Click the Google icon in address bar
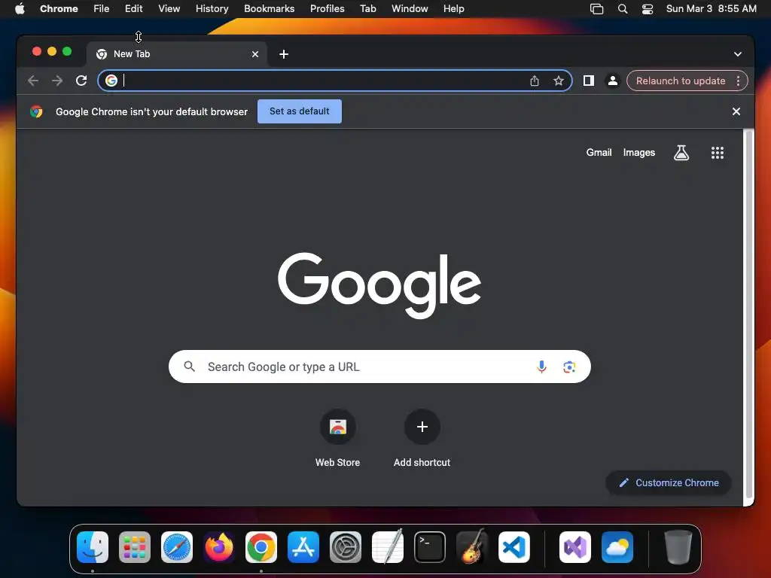771x578 pixels. click(111, 81)
